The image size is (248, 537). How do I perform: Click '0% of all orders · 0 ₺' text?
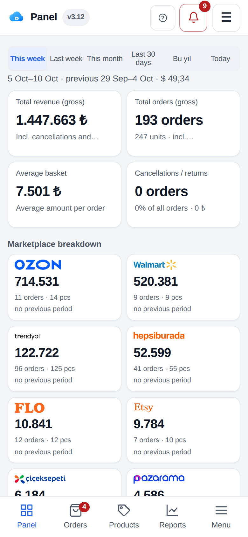(170, 208)
